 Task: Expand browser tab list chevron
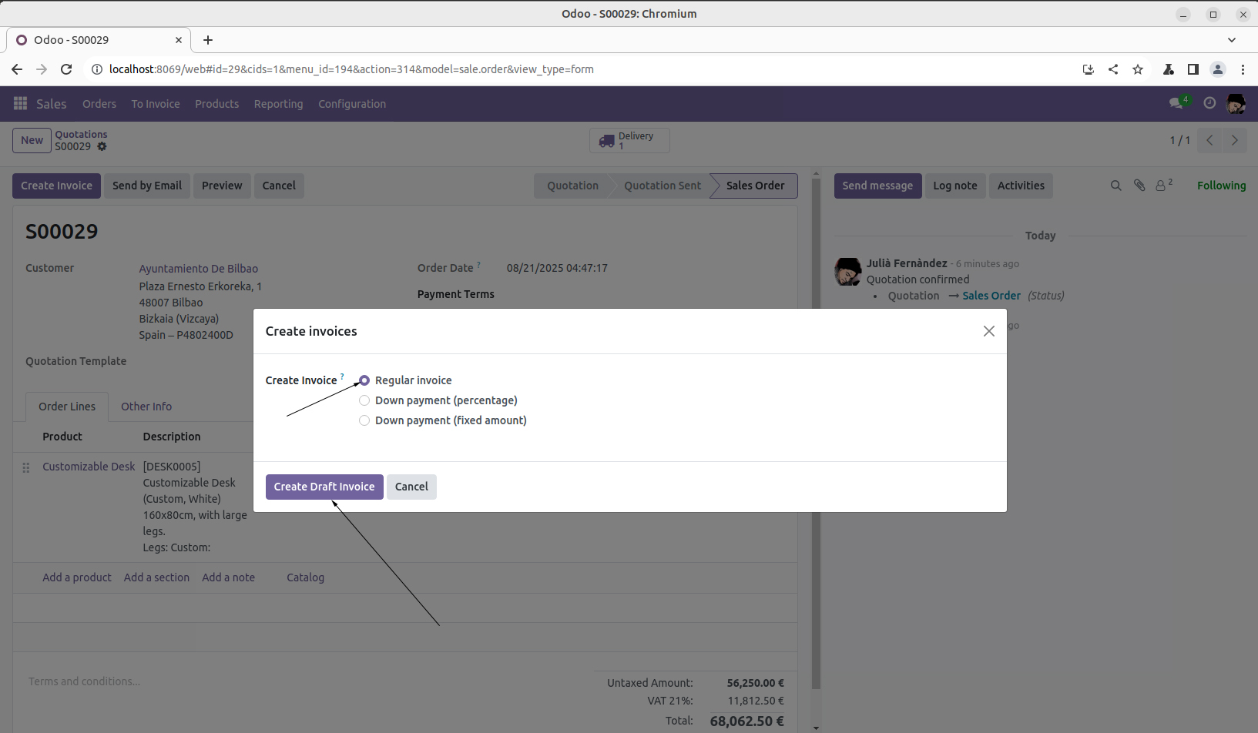(1231, 40)
